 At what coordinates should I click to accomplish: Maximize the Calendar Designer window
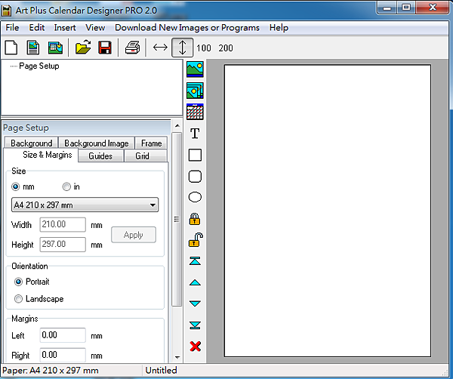click(x=406, y=8)
